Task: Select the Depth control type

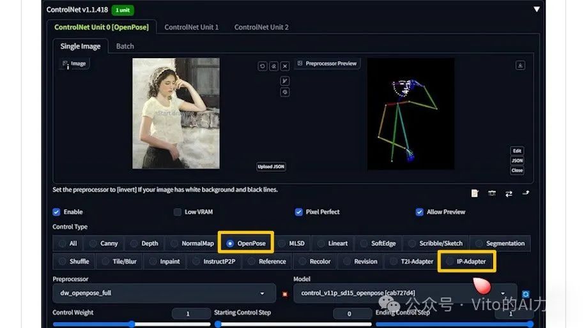Action: pyautogui.click(x=144, y=244)
